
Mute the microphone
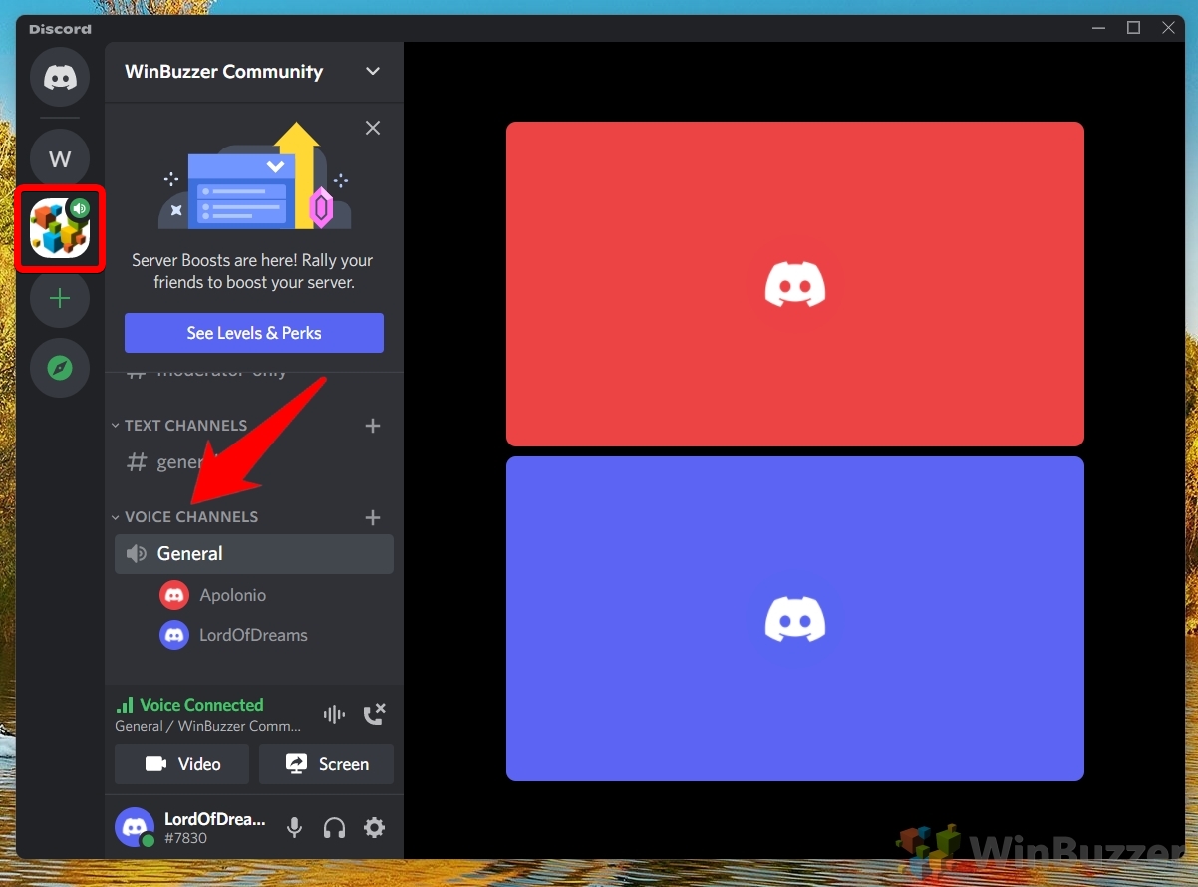[x=294, y=827]
